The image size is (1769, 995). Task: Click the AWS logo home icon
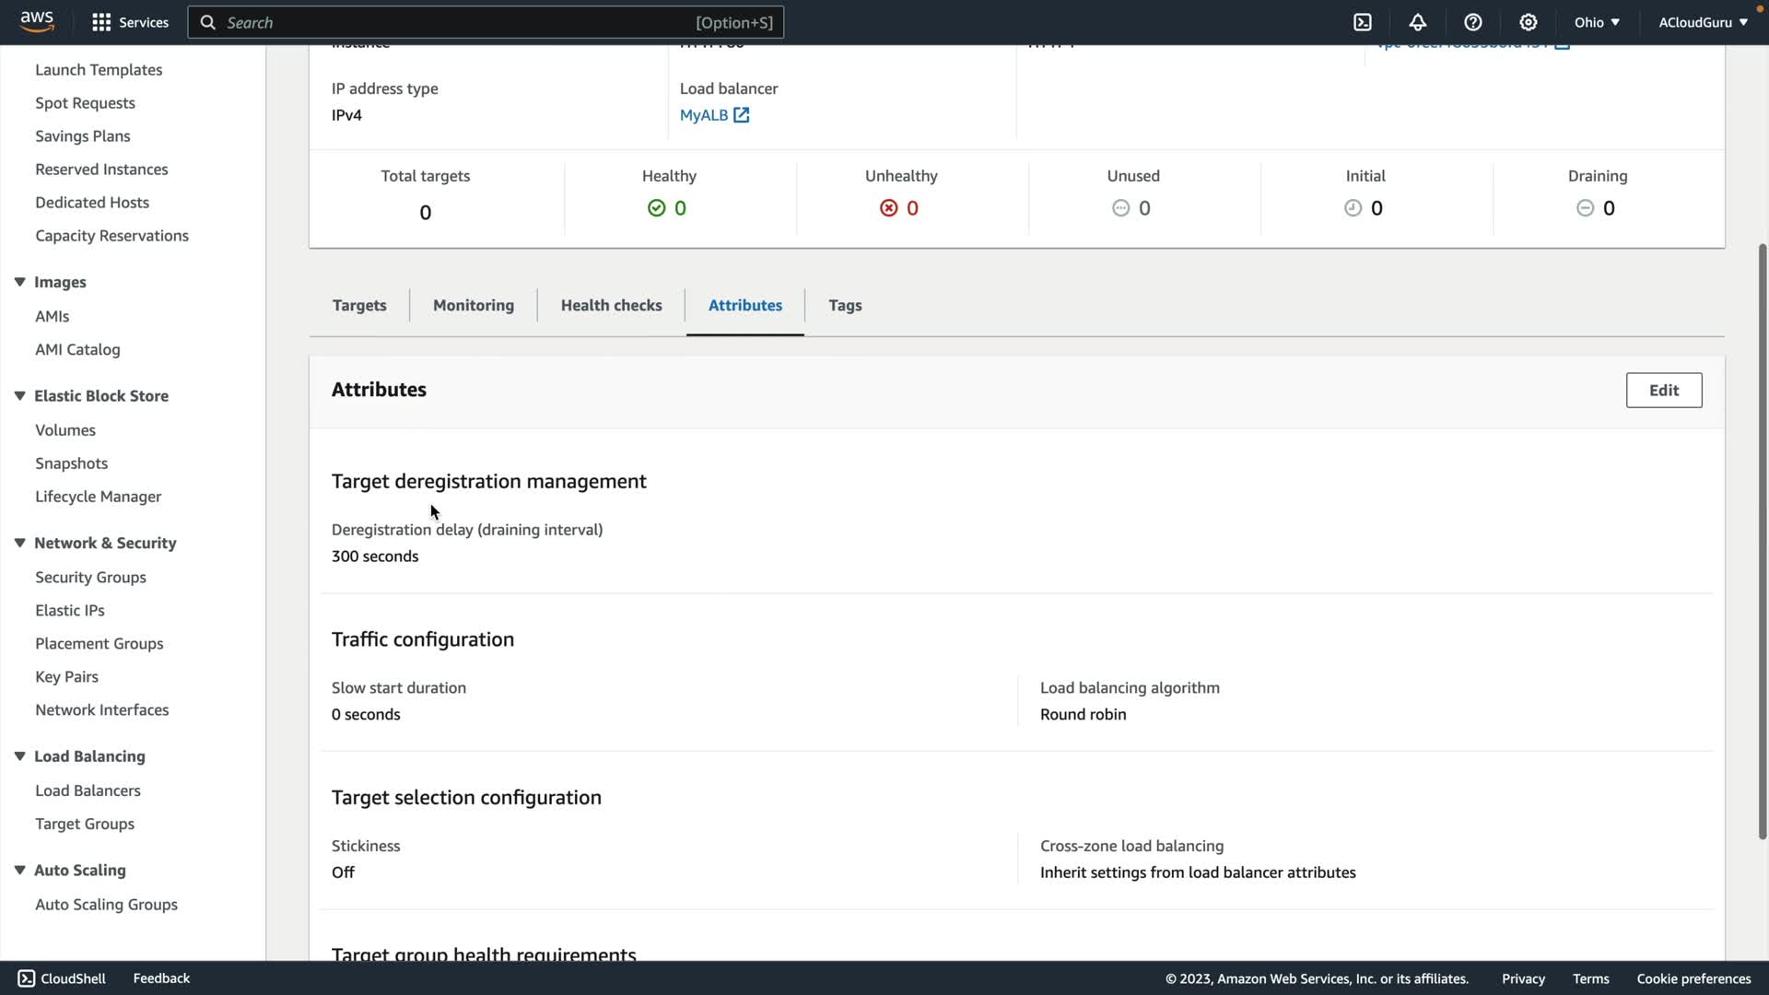37,21
